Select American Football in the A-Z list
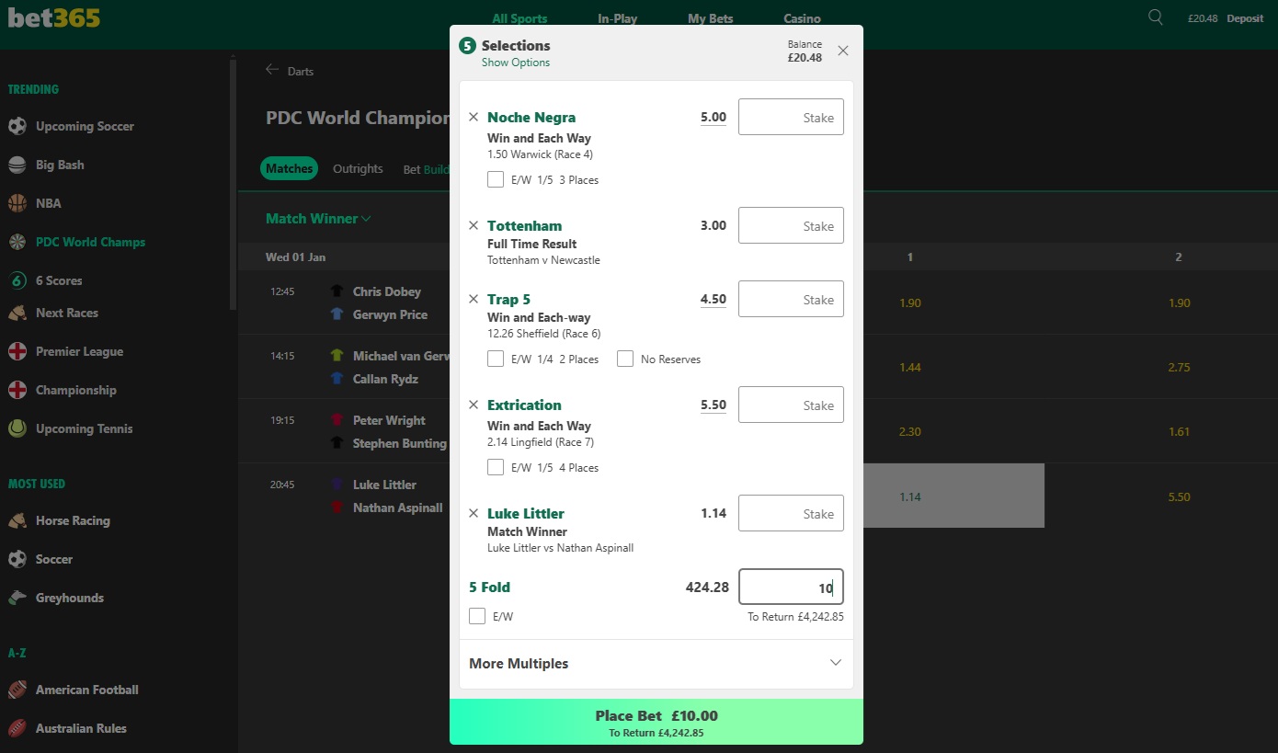 pos(86,690)
